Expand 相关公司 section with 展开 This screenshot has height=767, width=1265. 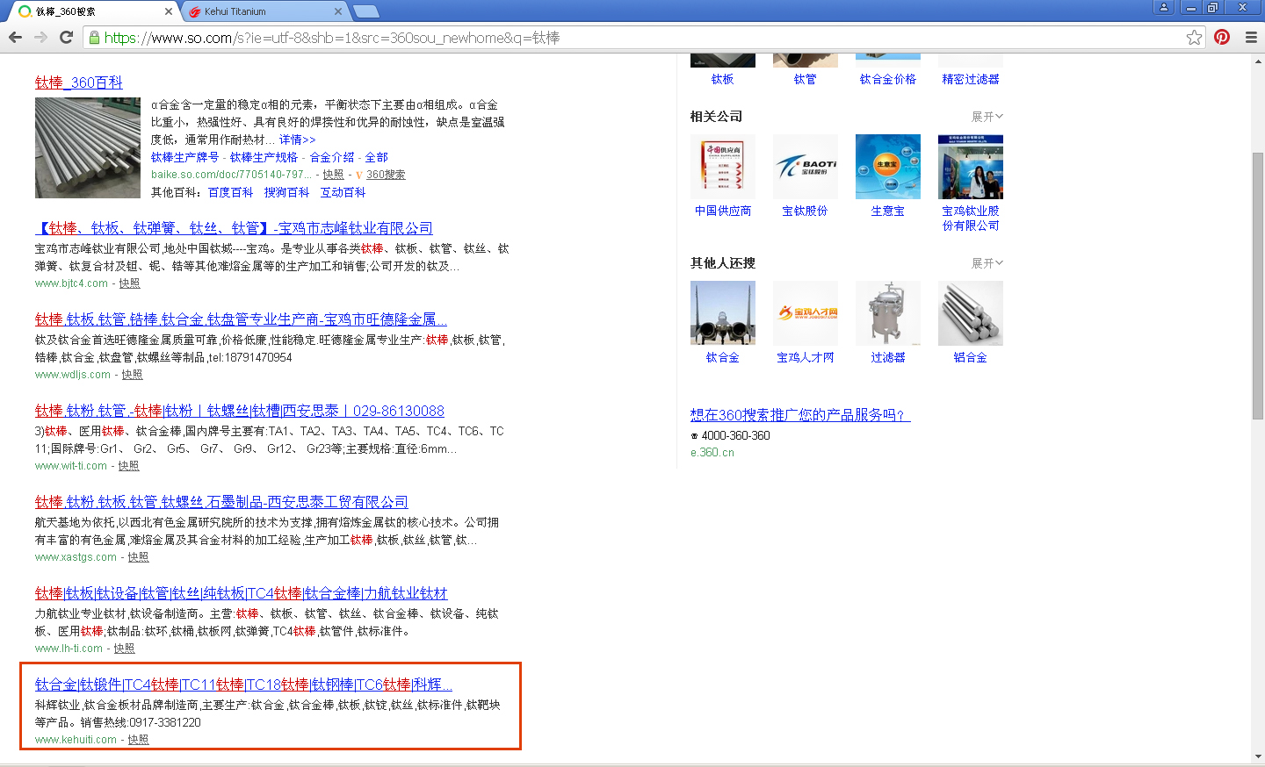987,117
